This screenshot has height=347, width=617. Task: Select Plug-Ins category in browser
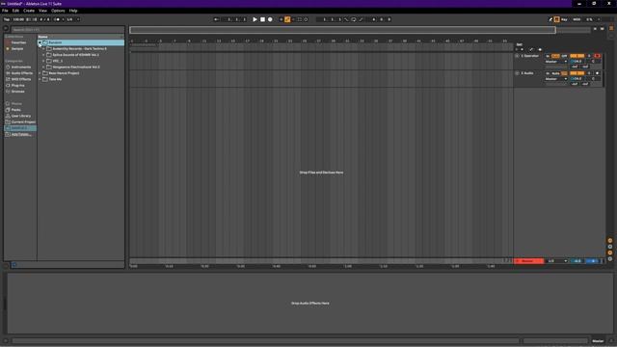(17, 86)
